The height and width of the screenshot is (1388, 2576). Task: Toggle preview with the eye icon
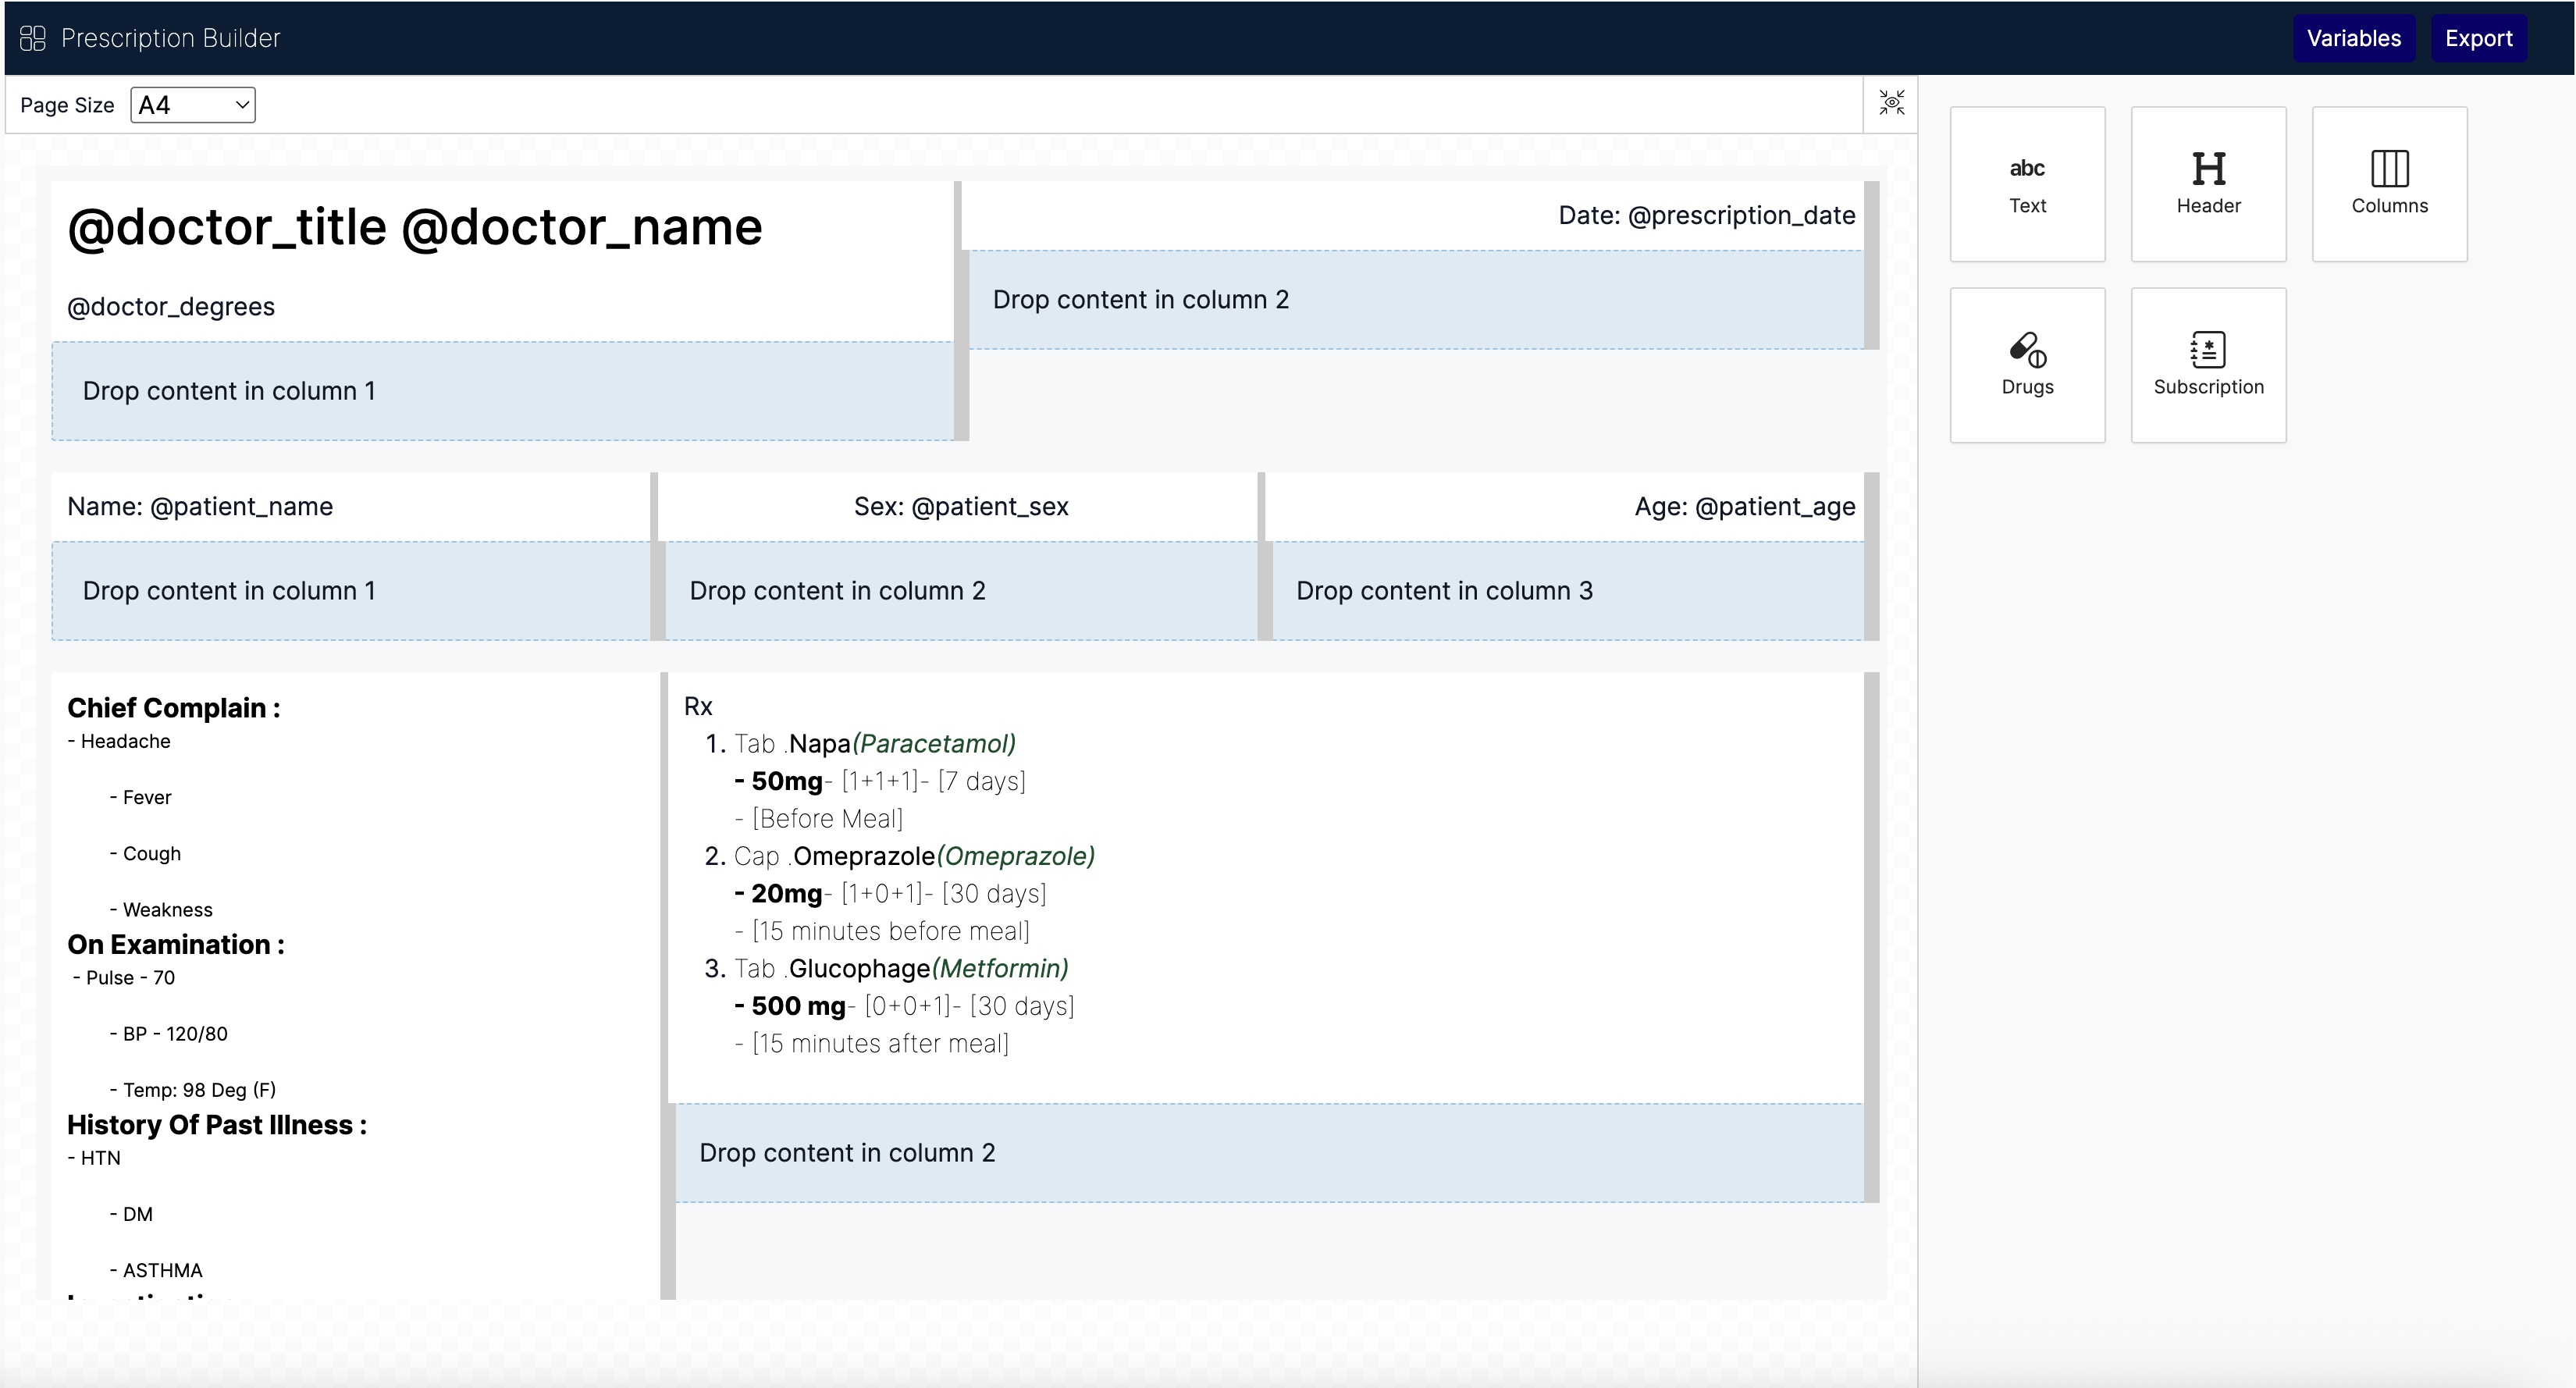click(1891, 103)
